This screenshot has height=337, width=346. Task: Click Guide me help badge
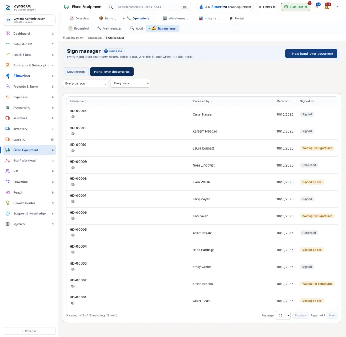point(113,51)
